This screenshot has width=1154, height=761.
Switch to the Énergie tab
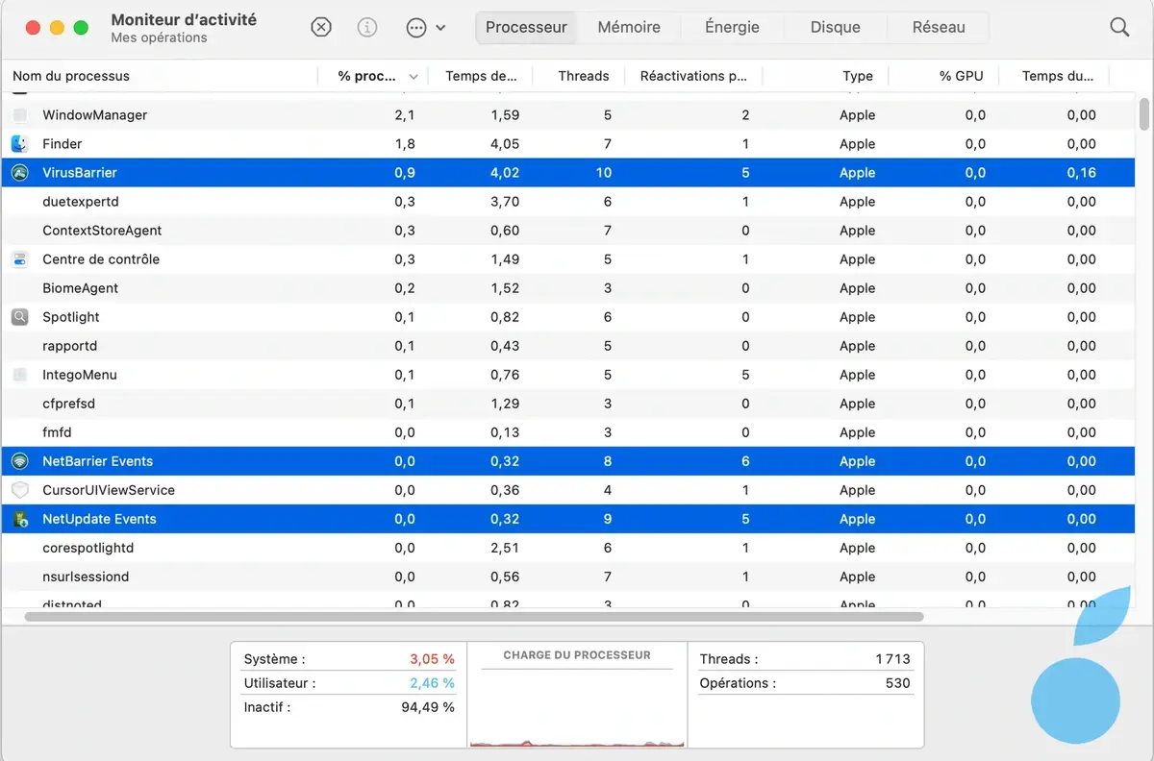coord(732,28)
